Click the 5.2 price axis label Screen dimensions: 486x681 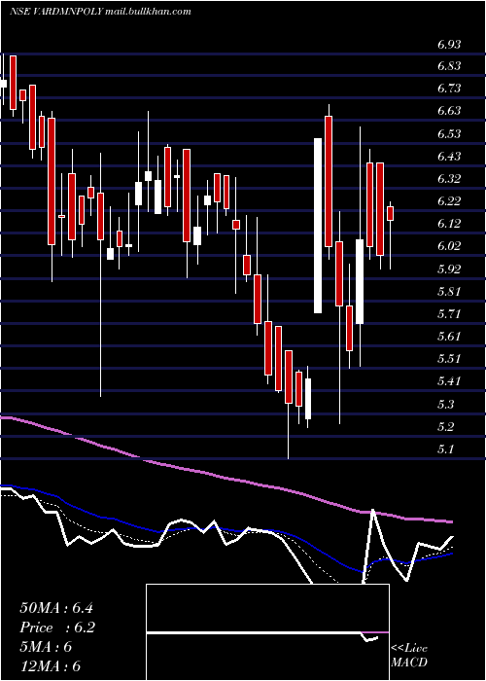click(x=445, y=426)
